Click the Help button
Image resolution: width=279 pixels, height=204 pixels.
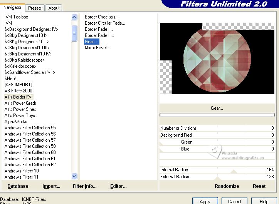(x=264, y=201)
